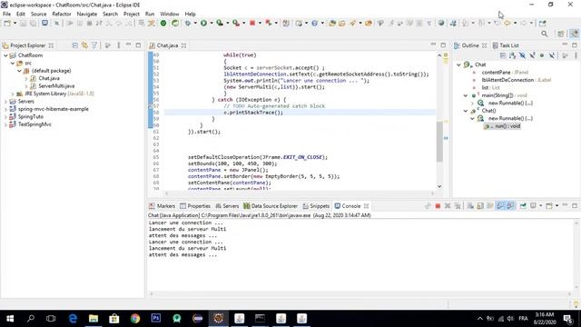Expand the Servers project node

point(5,101)
